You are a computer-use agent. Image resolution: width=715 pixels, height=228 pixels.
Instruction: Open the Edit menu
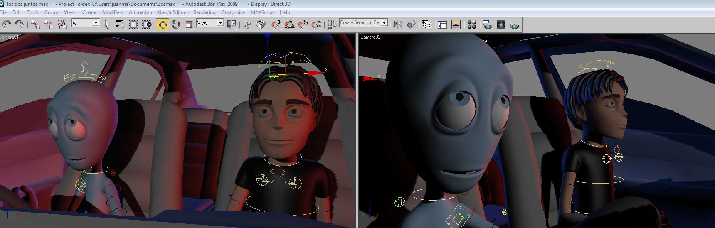(x=17, y=12)
